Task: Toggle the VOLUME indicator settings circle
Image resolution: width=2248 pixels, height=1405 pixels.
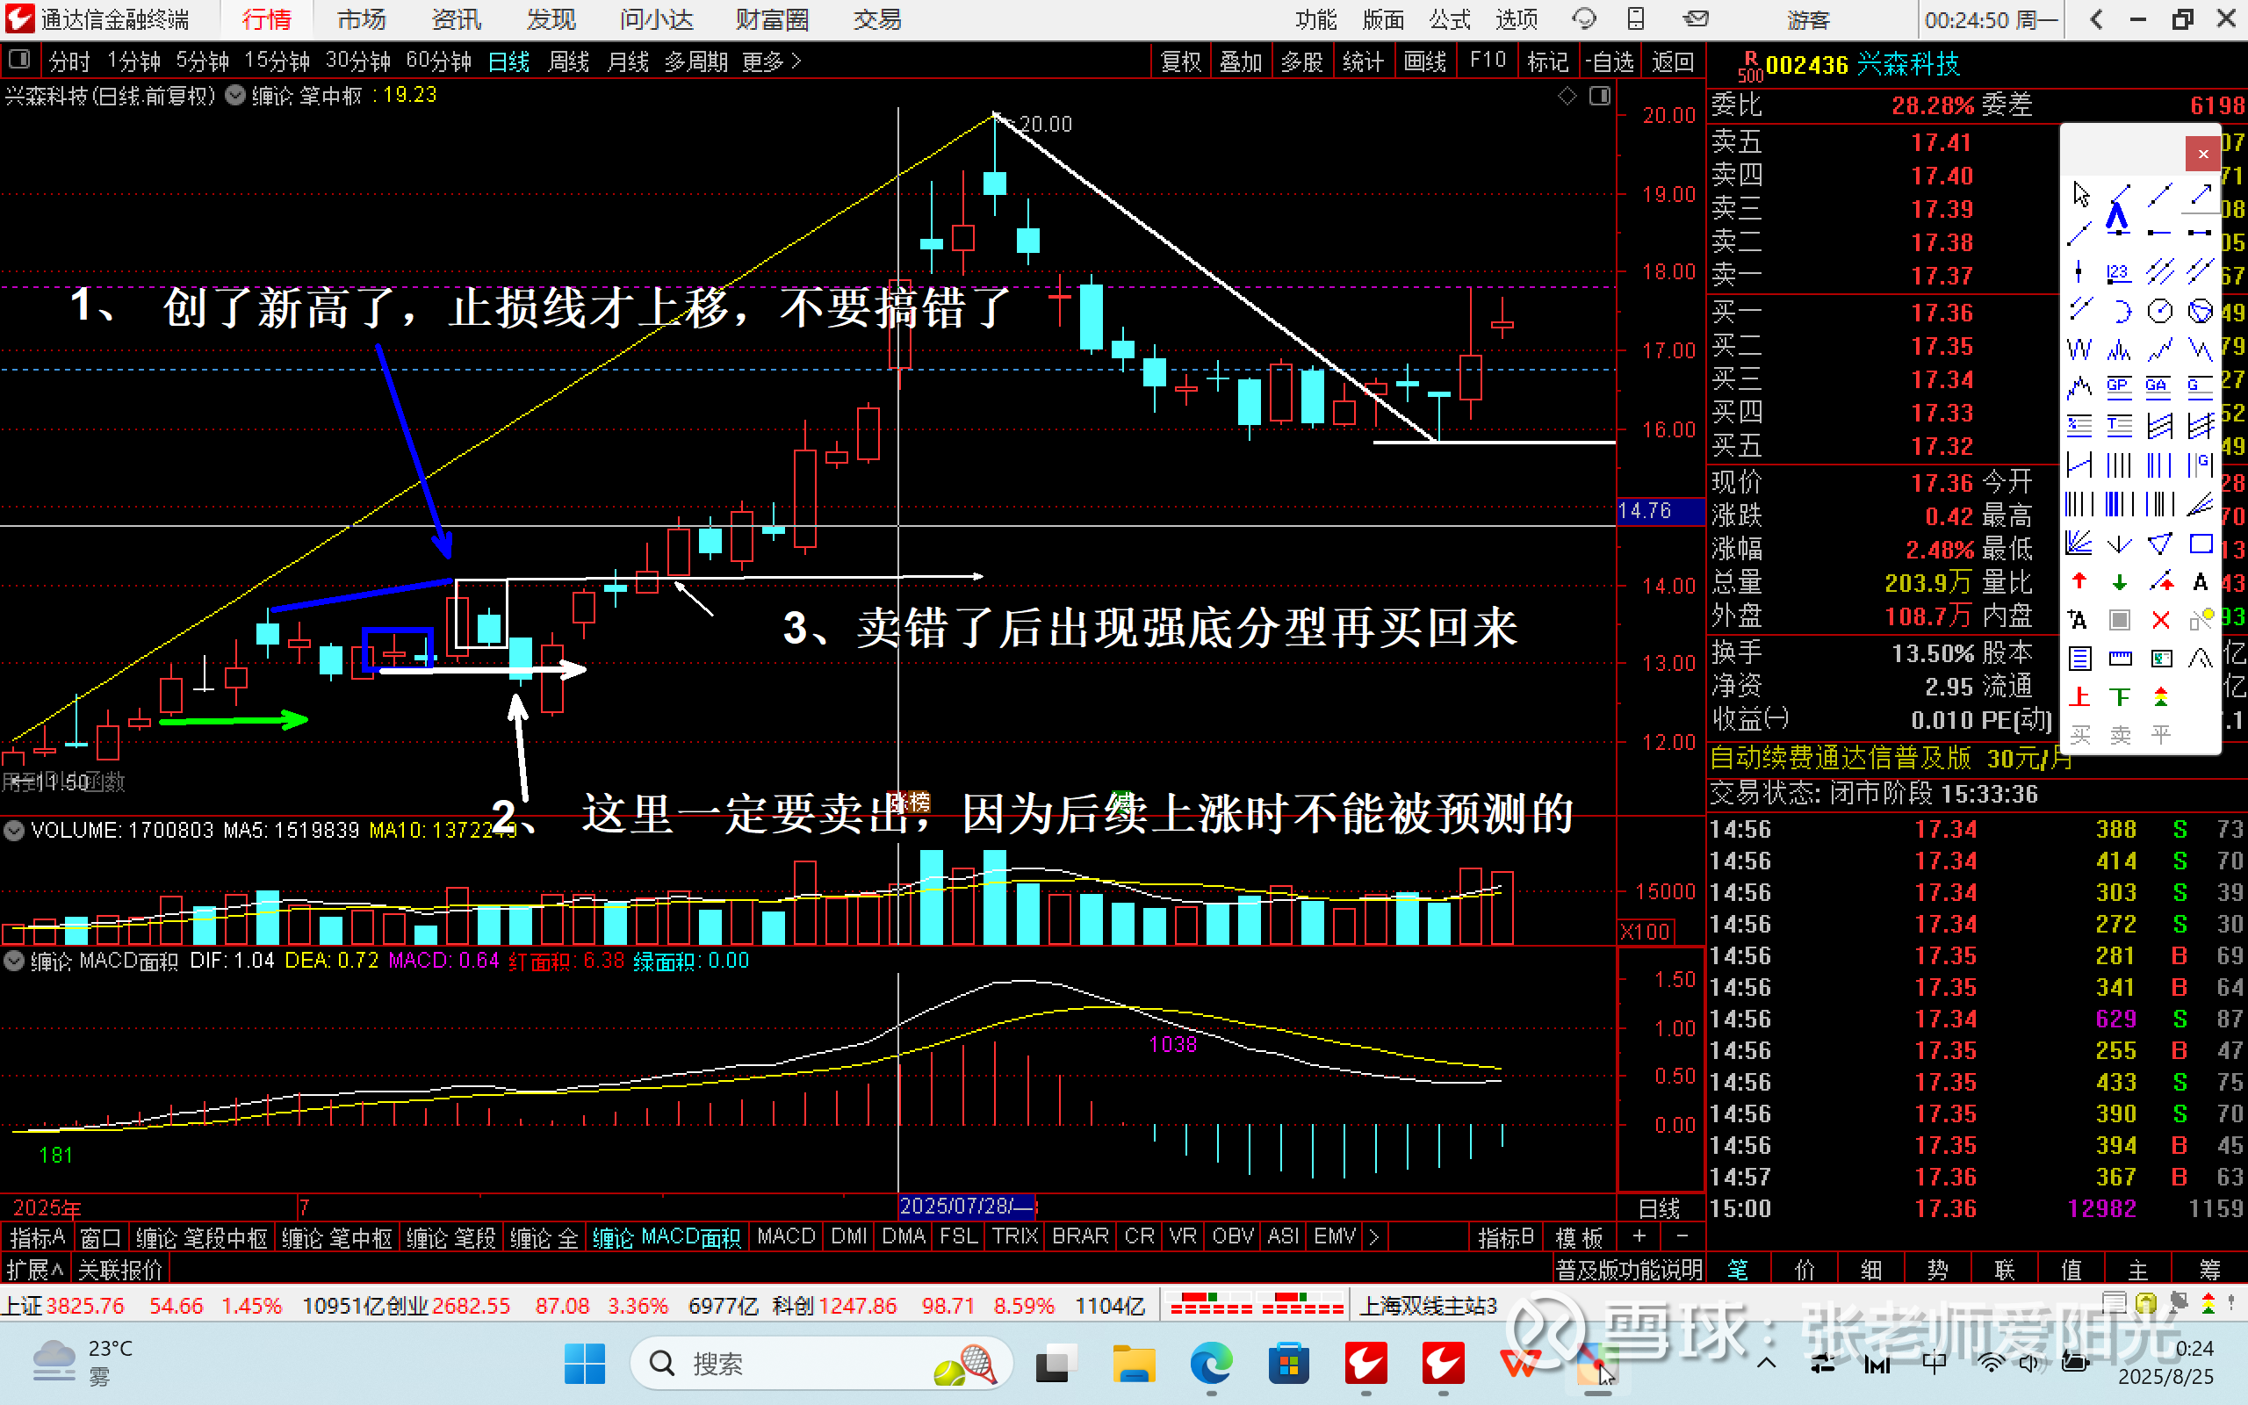Action: pos(14,830)
